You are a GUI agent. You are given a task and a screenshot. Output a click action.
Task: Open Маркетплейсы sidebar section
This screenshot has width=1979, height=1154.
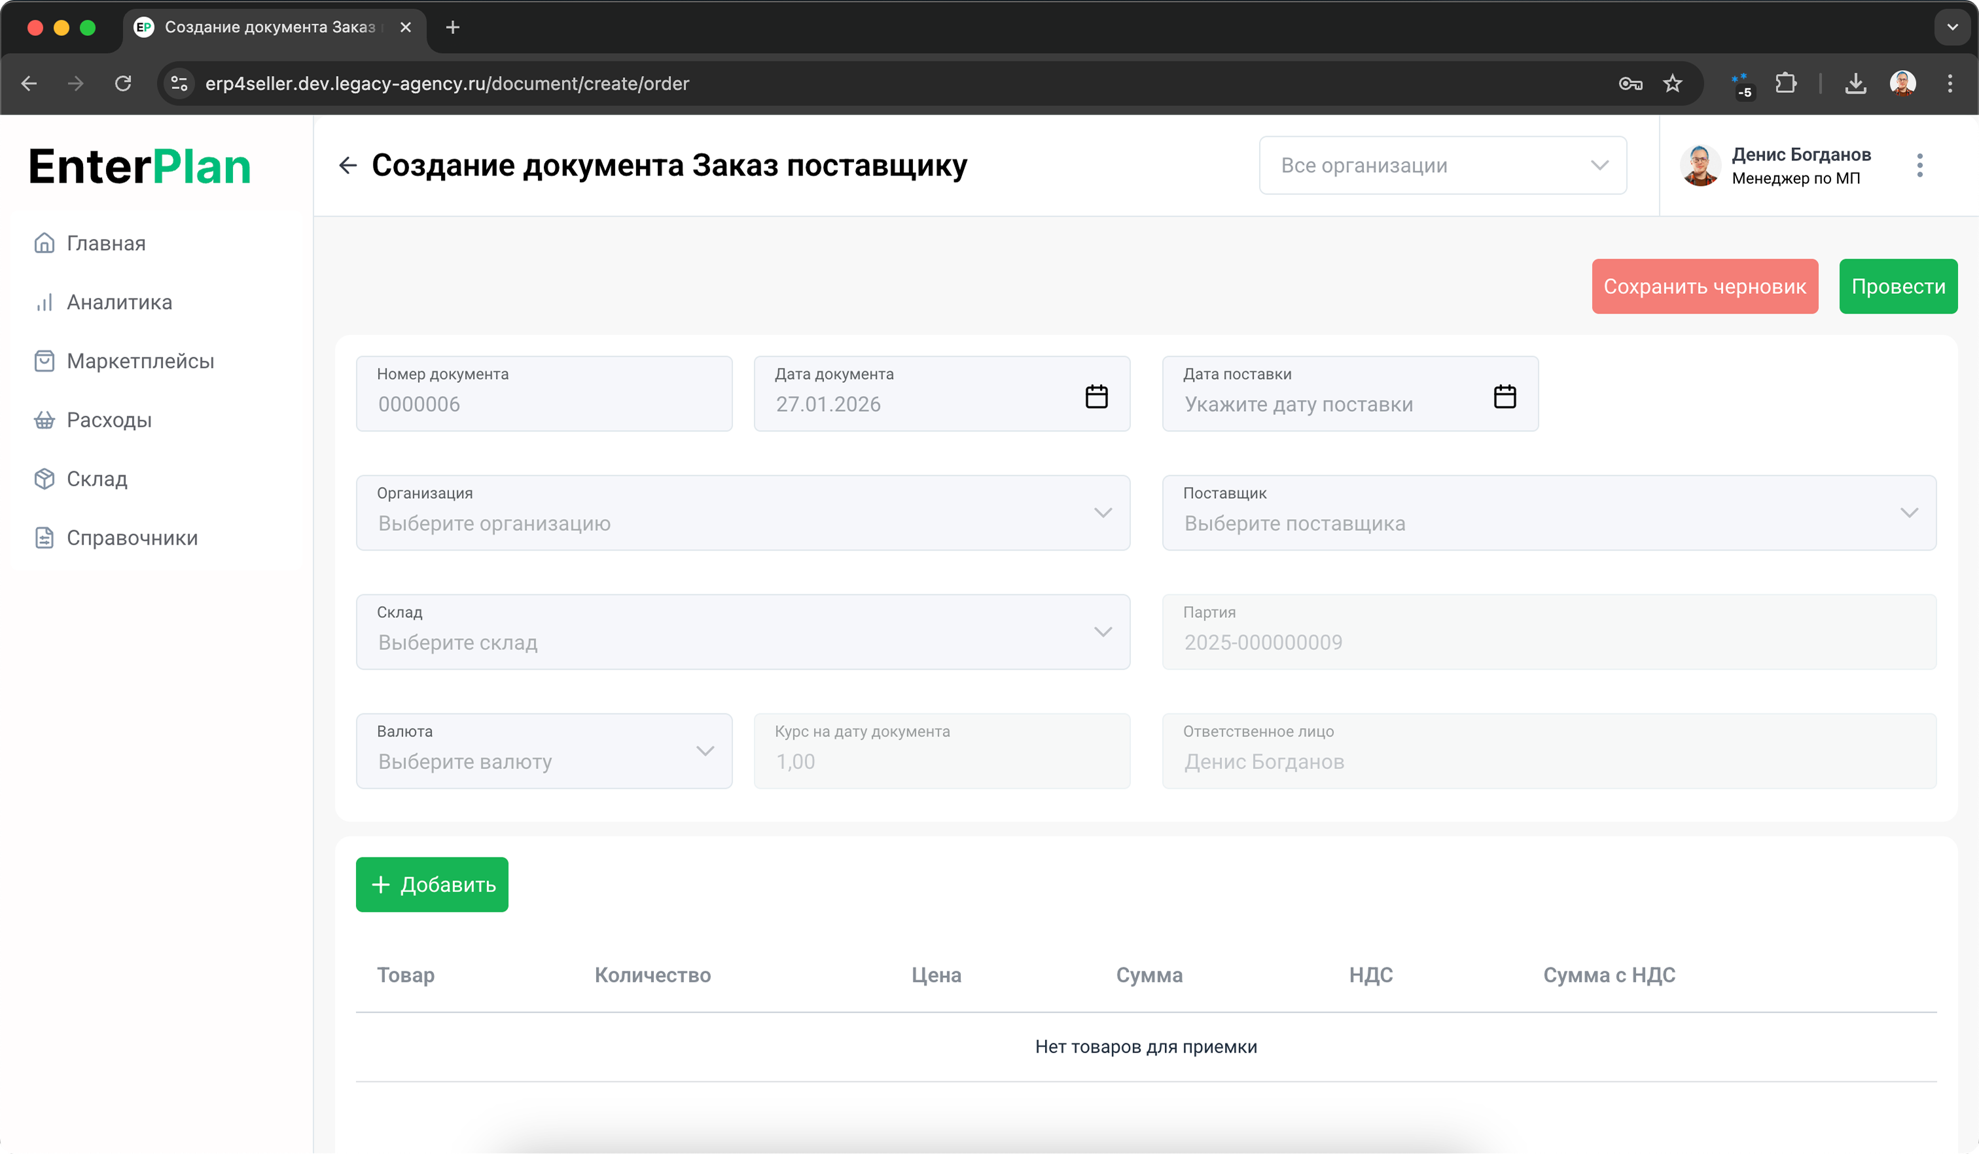(x=140, y=361)
